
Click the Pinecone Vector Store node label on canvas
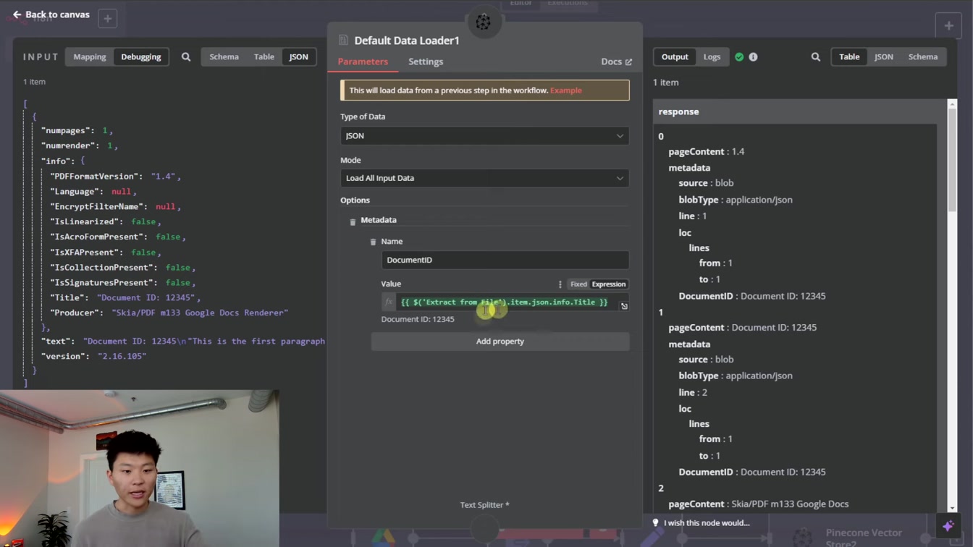click(864, 537)
